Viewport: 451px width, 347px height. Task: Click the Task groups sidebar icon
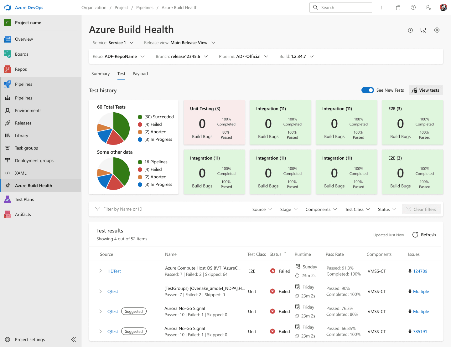click(8, 148)
